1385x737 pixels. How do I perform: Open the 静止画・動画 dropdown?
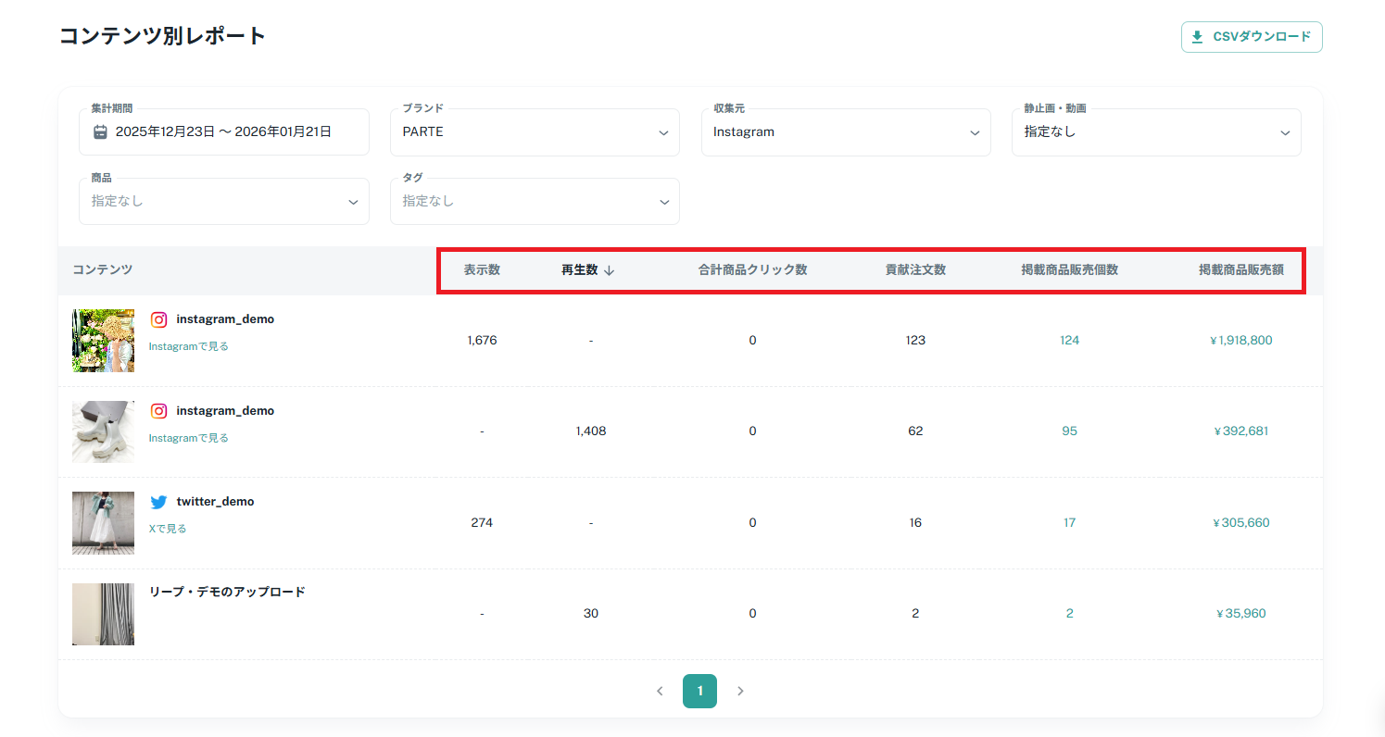[1155, 132]
